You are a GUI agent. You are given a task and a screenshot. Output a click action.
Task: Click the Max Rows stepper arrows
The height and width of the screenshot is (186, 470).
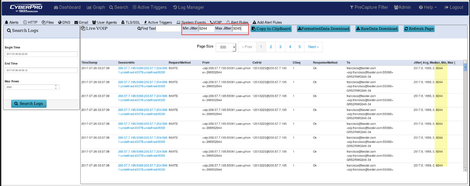tap(56, 87)
